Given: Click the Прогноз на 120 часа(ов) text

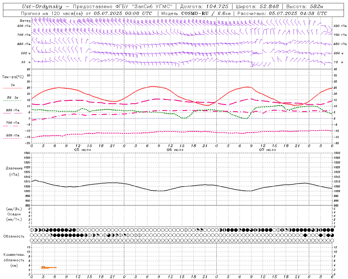Looking at the screenshot, I should pyautogui.click(x=52, y=13).
